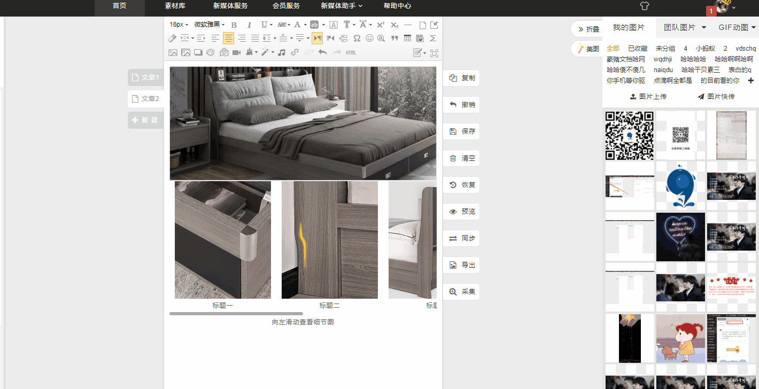Viewport: 759px width, 389px height.
Task: Expand the strikethrough options dropdown
Action: (x=289, y=25)
